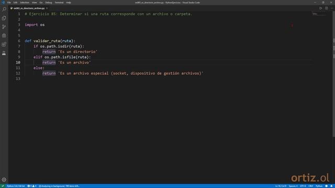Open the Source Control view
This screenshot has height=188, width=335.
(4, 27)
